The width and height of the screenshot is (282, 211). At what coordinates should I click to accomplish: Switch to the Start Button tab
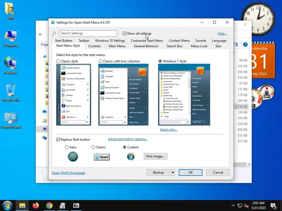pos(64,41)
